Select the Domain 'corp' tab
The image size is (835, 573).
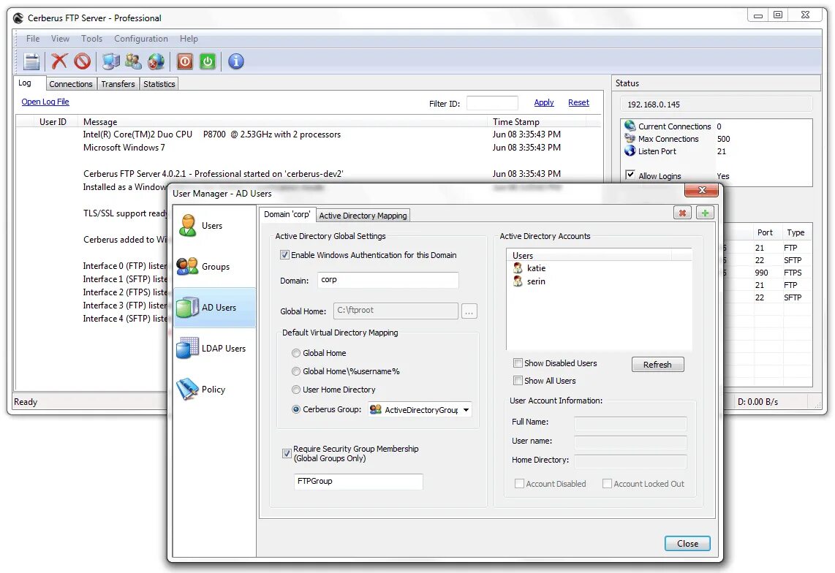[x=287, y=214]
